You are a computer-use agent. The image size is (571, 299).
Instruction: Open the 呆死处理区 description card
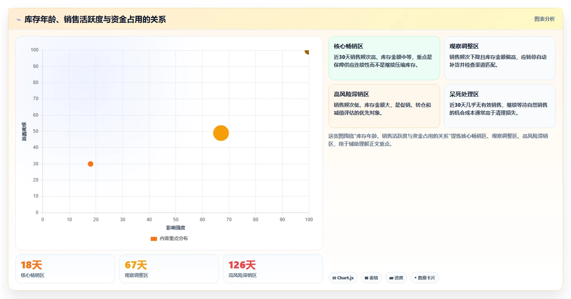coord(499,106)
